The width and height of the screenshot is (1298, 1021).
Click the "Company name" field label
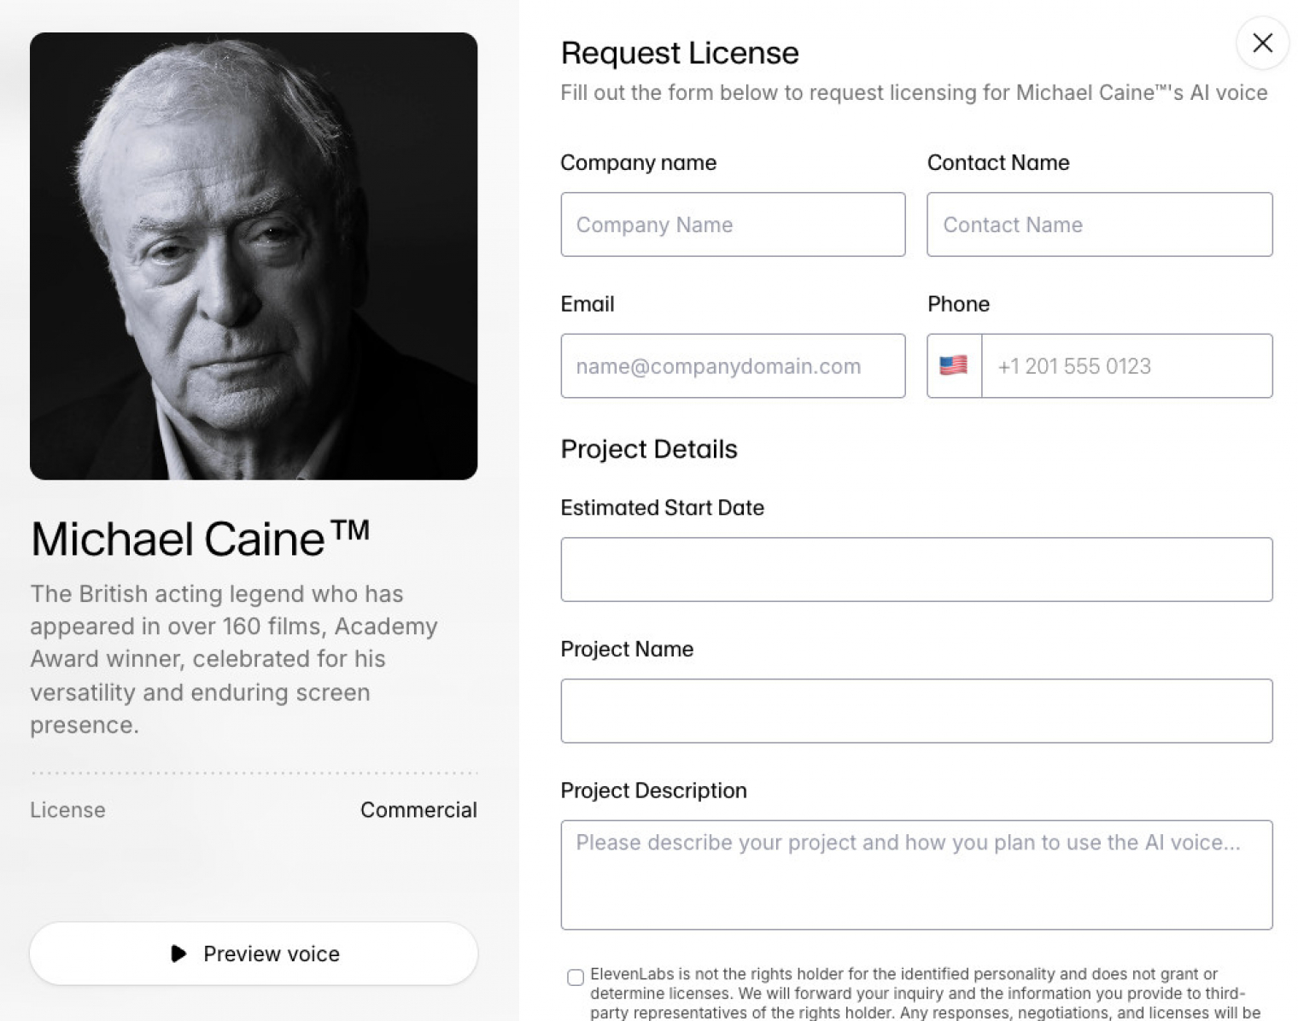[x=638, y=163]
